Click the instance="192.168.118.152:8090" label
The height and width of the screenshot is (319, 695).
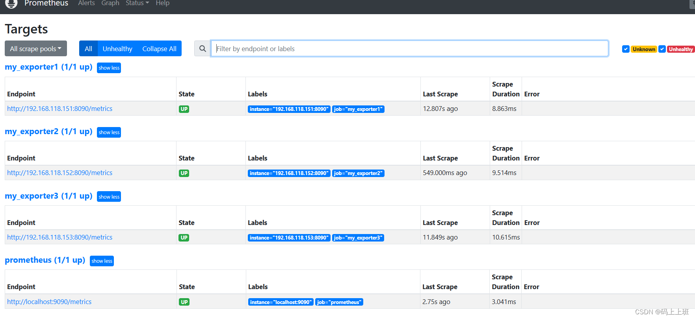pos(289,173)
